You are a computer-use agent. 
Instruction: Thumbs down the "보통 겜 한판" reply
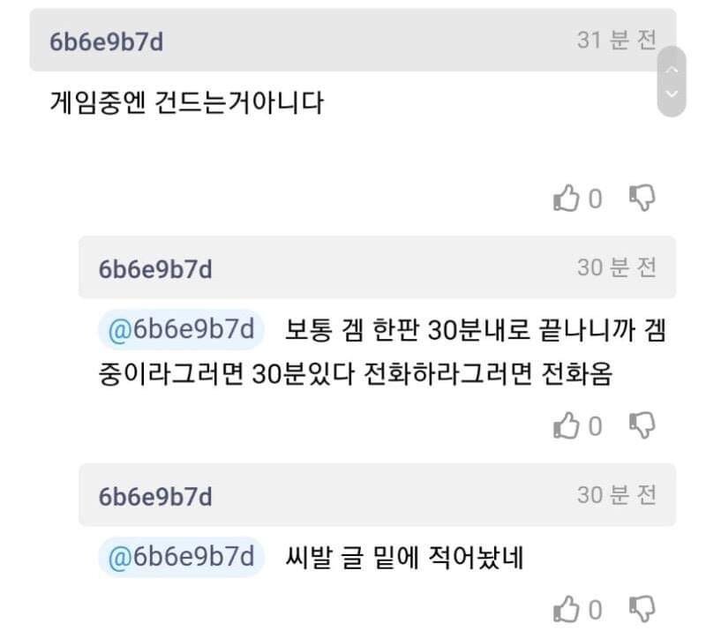(642, 425)
